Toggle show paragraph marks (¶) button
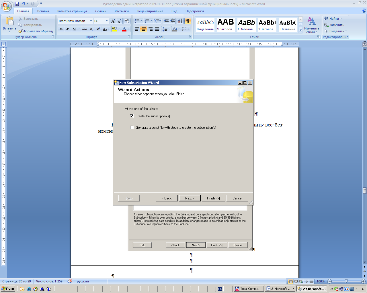The width and height of the screenshot is (367, 293). pyautogui.click(x=188, y=21)
